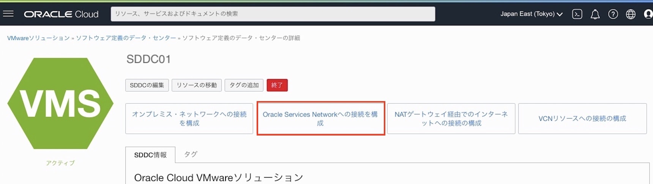Click ソフトウェア定義のデータ・センターの詳細 breadcrumb text
Image resolution: width=653 pixels, height=184 pixels.
(241, 38)
